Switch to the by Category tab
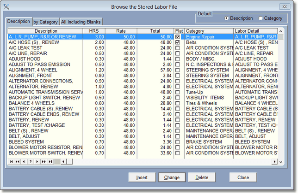 46,22
